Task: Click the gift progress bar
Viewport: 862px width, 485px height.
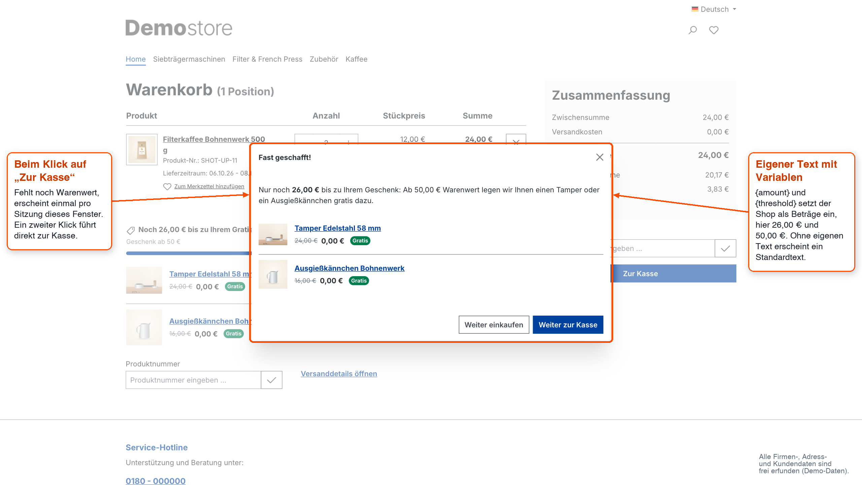Action: click(189, 253)
